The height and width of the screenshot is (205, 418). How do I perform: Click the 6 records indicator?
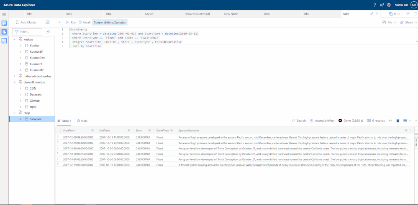click(376, 121)
